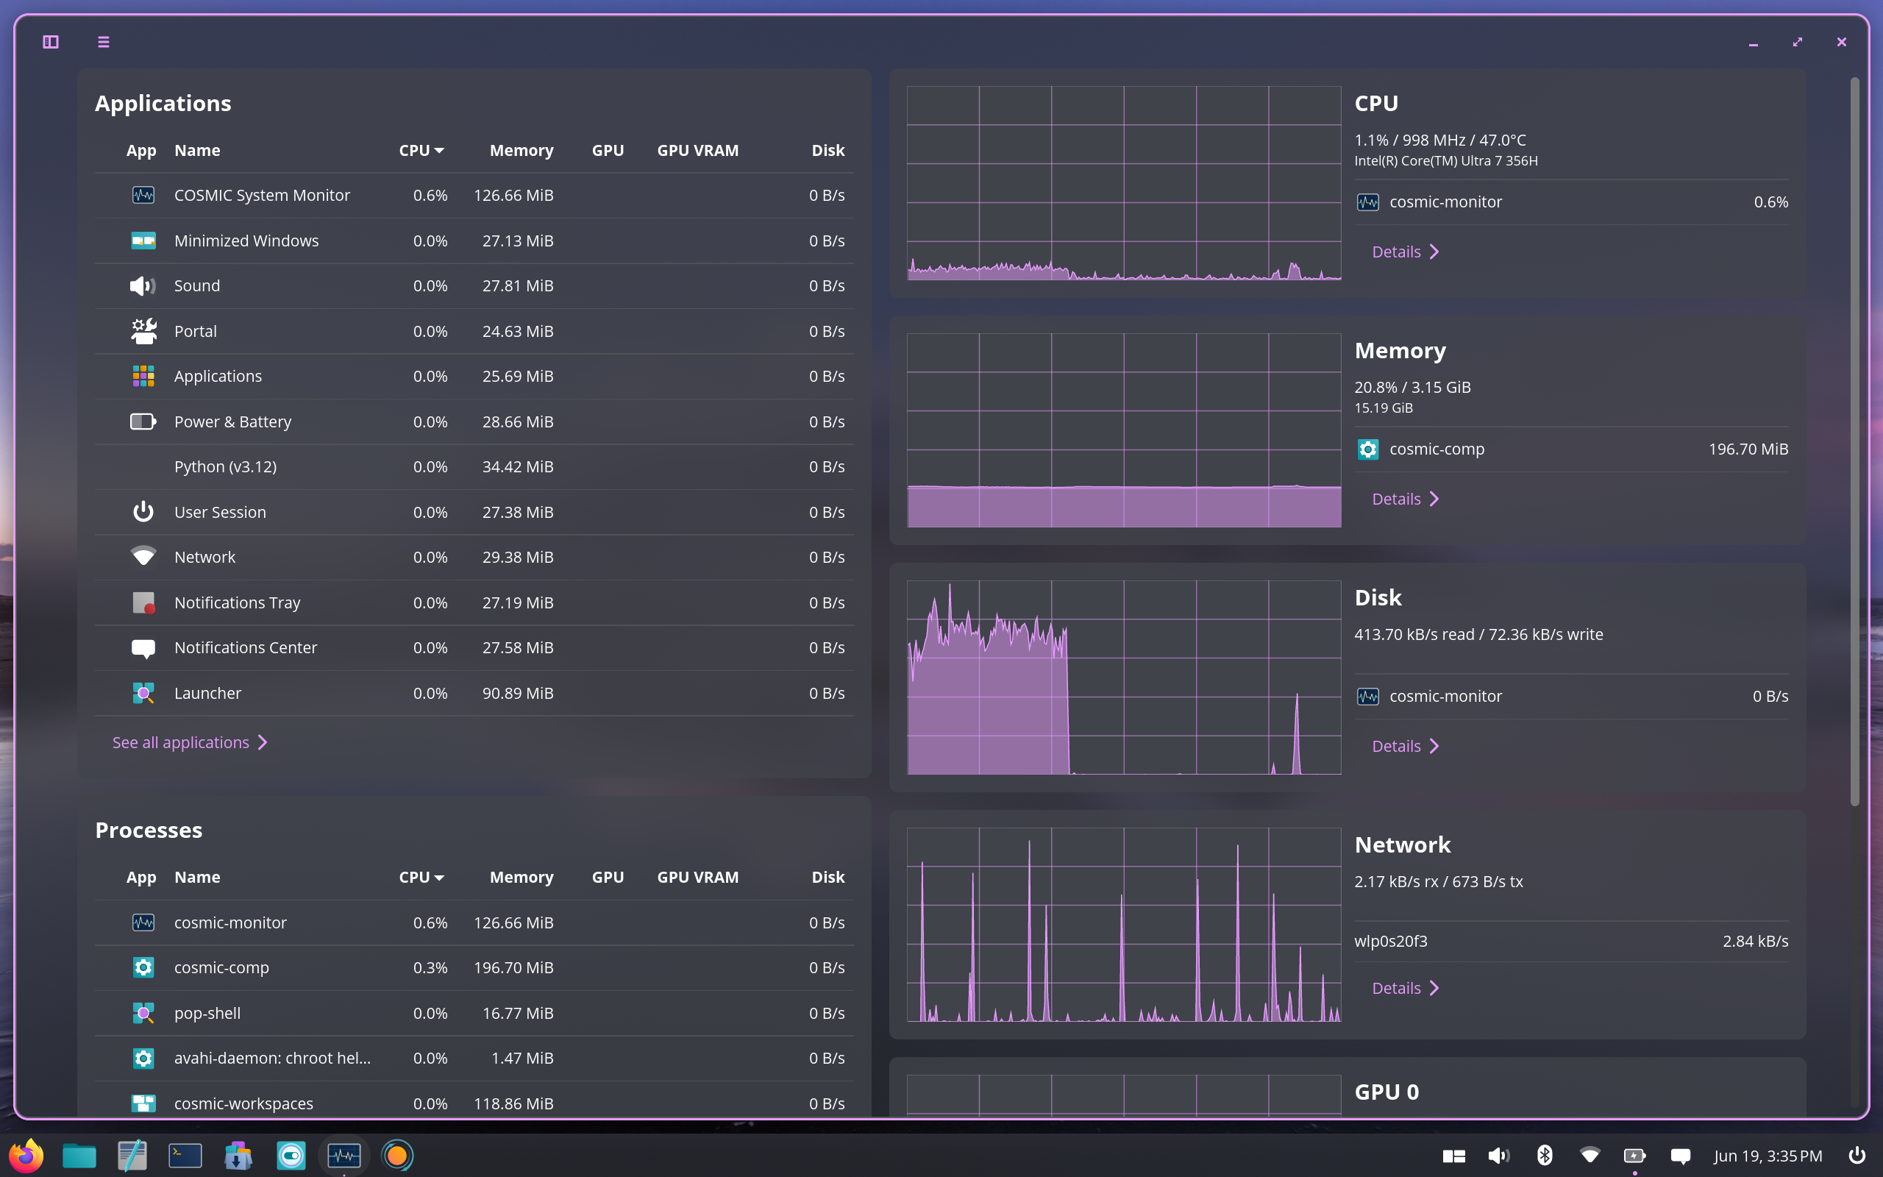Click cosmic-monitor icon in Disk card

click(x=1368, y=697)
